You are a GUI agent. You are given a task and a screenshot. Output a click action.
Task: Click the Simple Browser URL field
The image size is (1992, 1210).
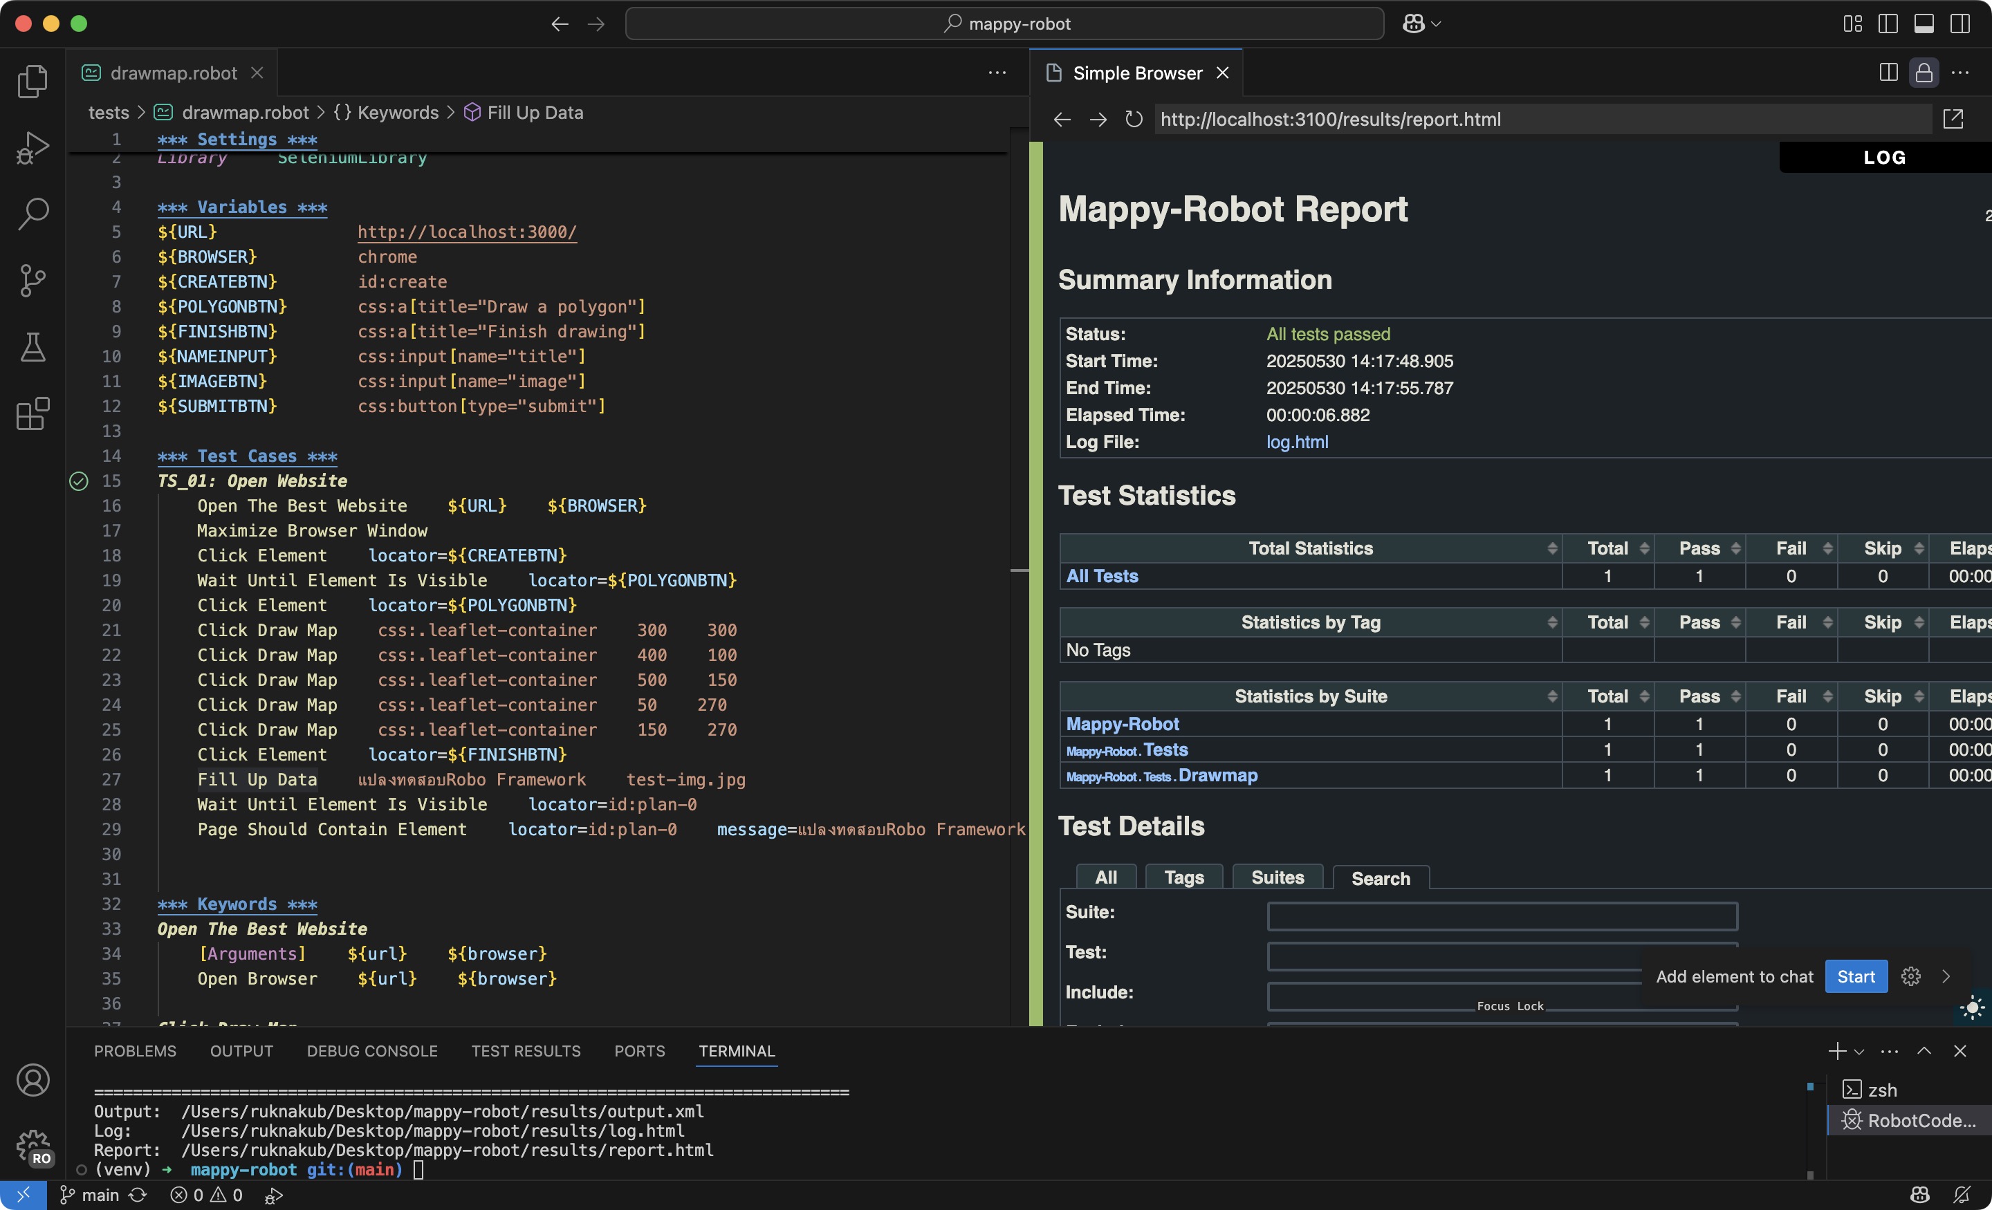coord(1542,120)
